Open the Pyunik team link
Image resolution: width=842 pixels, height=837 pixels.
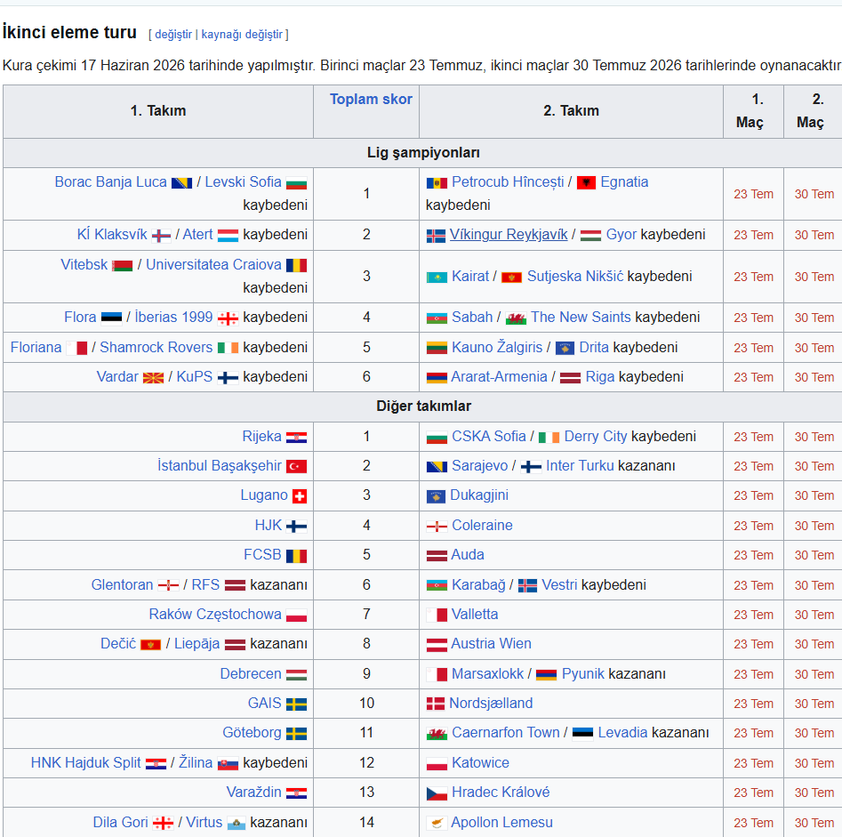(583, 673)
